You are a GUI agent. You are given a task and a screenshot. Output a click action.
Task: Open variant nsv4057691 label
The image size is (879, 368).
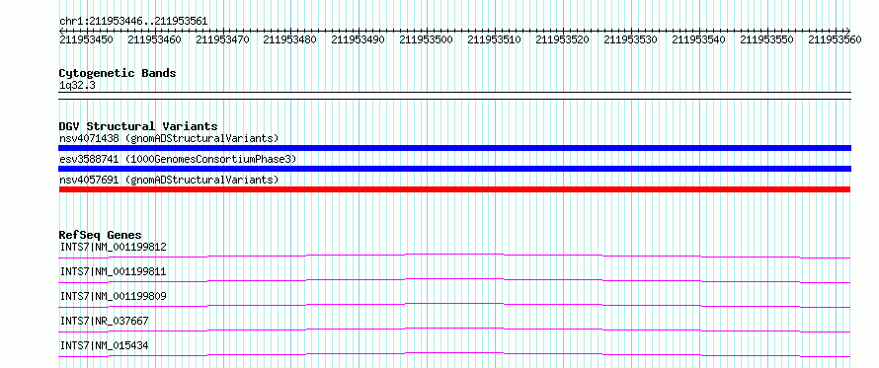(x=169, y=180)
